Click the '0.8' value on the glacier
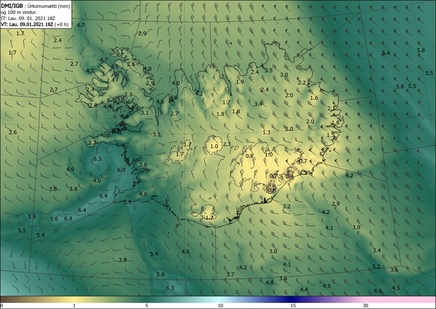Viewport: 436px width, 309px height. (x=249, y=156)
